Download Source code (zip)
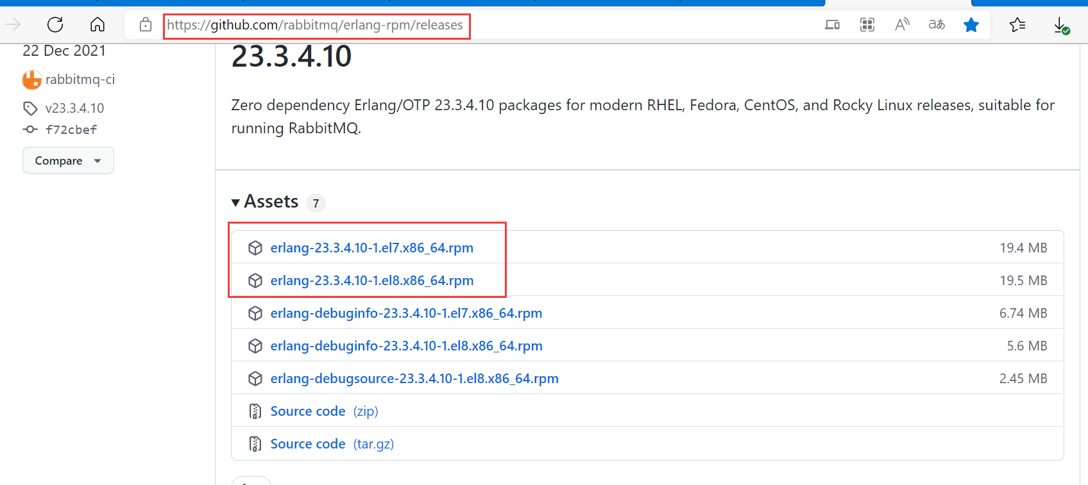 click(324, 411)
